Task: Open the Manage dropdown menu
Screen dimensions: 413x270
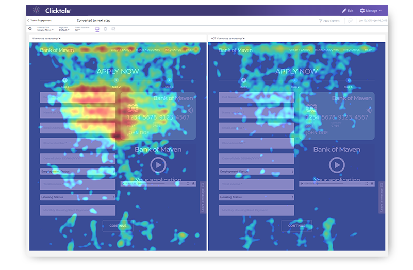Action: [371, 11]
